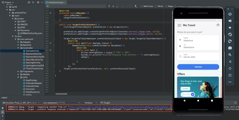
Task: Click the emulator sidebar back triangle
Action: pyautogui.click(x=230, y=62)
